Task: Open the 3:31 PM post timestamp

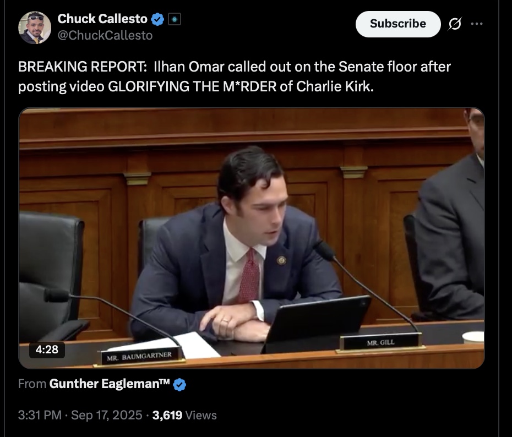Action: (x=40, y=415)
